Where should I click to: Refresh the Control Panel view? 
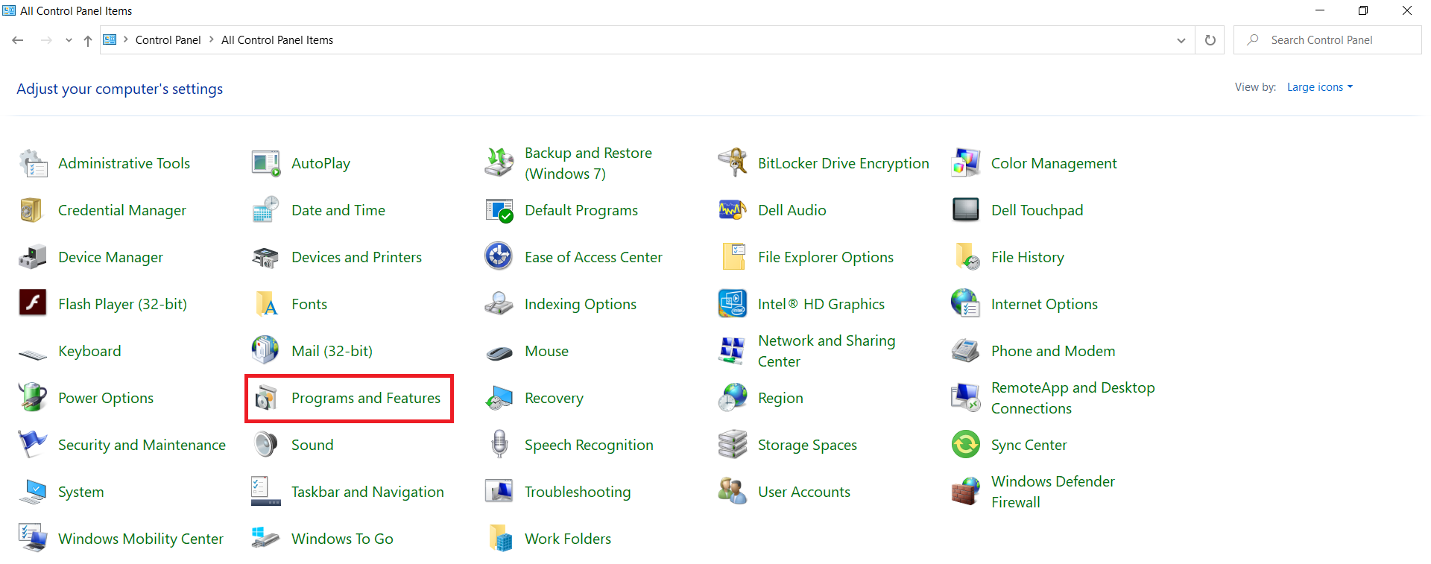(1210, 40)
